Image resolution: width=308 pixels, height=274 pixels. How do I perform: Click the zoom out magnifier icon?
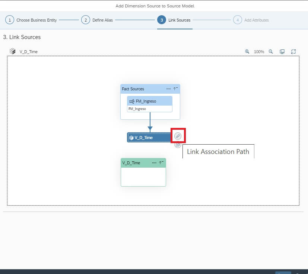point(271,52)
